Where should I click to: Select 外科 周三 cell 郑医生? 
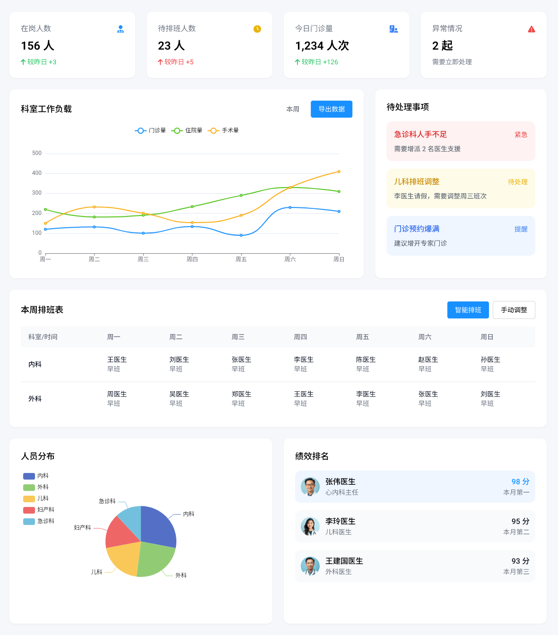(x=242, y=399)
